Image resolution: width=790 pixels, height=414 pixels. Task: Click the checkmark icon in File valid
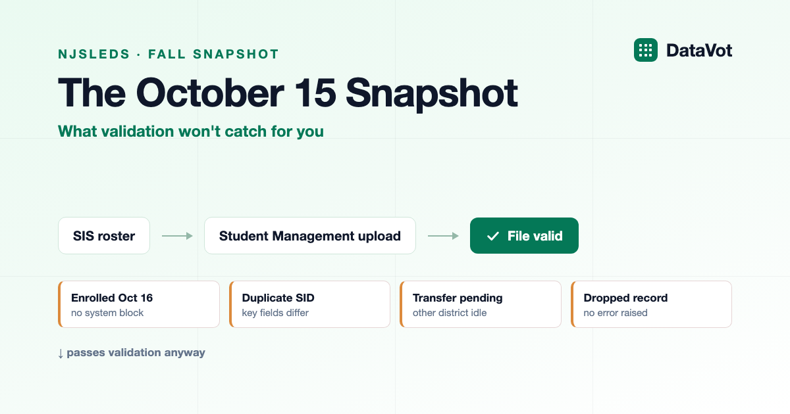pos(492,236)
